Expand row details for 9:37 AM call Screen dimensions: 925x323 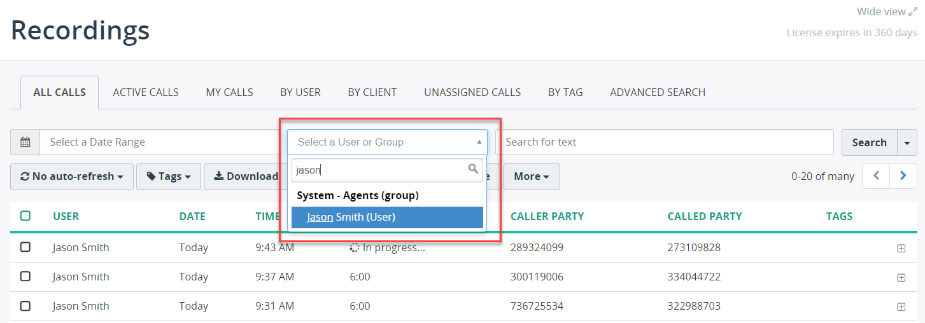pyautogui.click(x=901, y=278)
